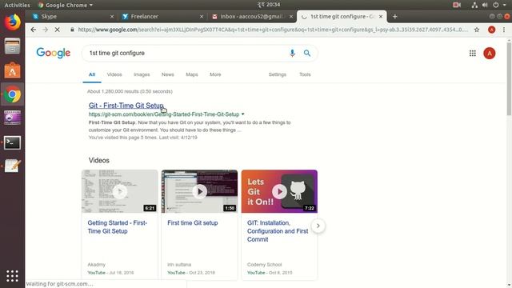Show next videos with carousel arrow
512x288 pixels.
pos(318,226)
